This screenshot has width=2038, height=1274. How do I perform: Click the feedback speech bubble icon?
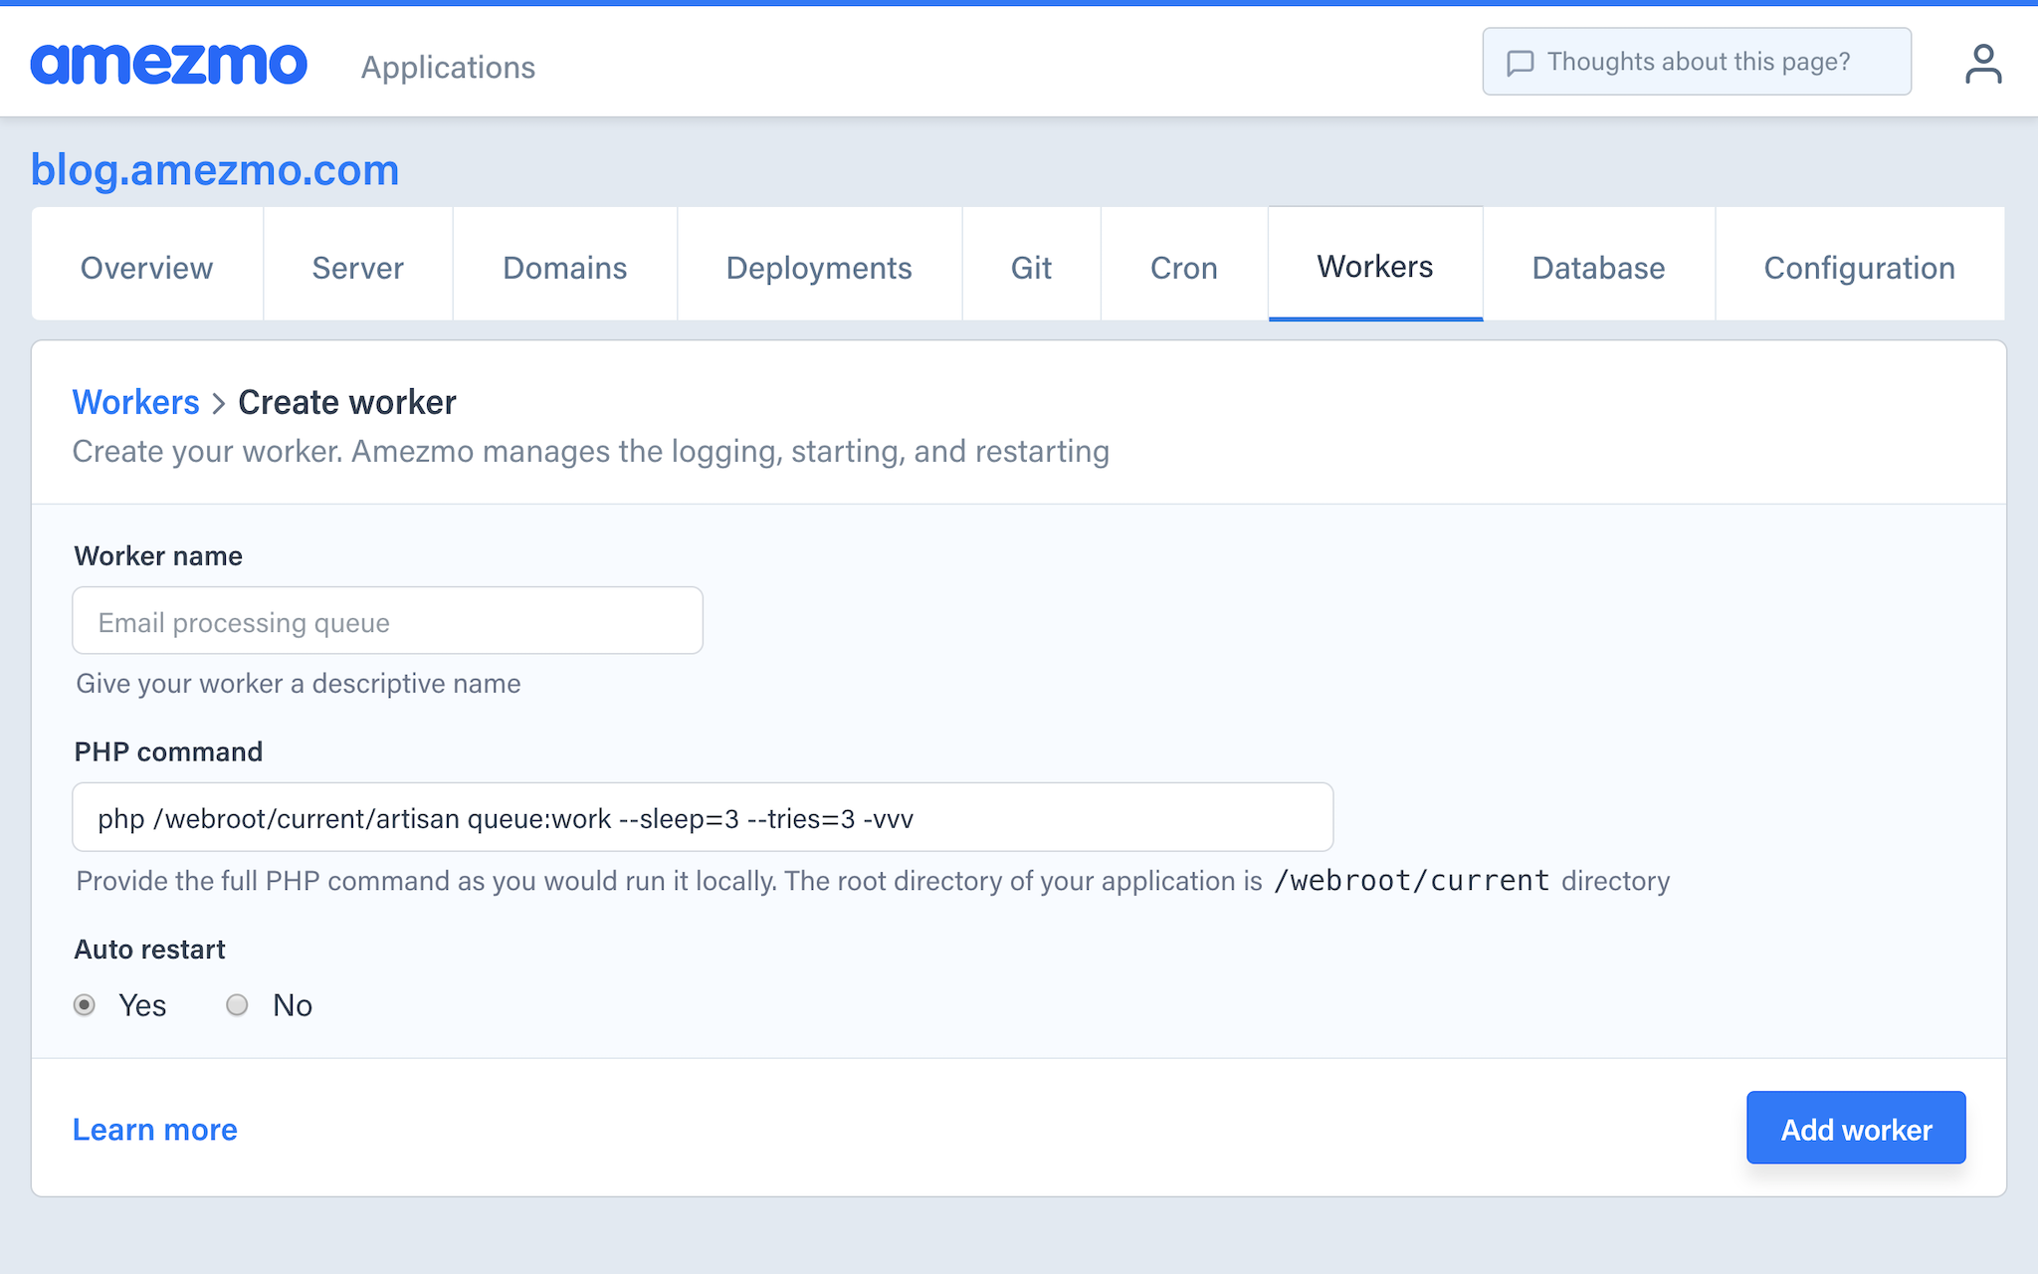coord(1520,63)
